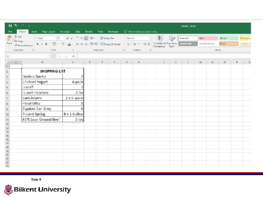
Task: Click the Decrease Indent icon
Action: click(x=92, y=44)
